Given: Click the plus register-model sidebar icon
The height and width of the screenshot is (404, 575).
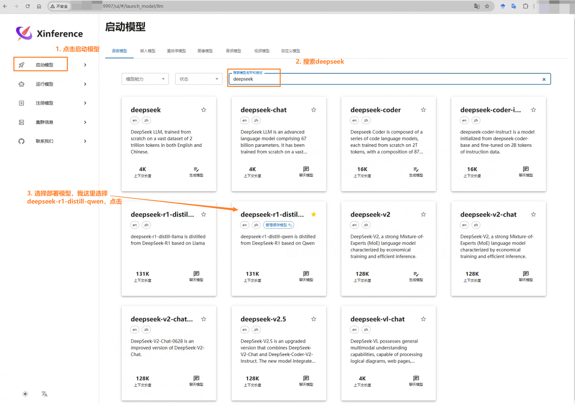Looking at the screenshot, I should pos(21,103).
